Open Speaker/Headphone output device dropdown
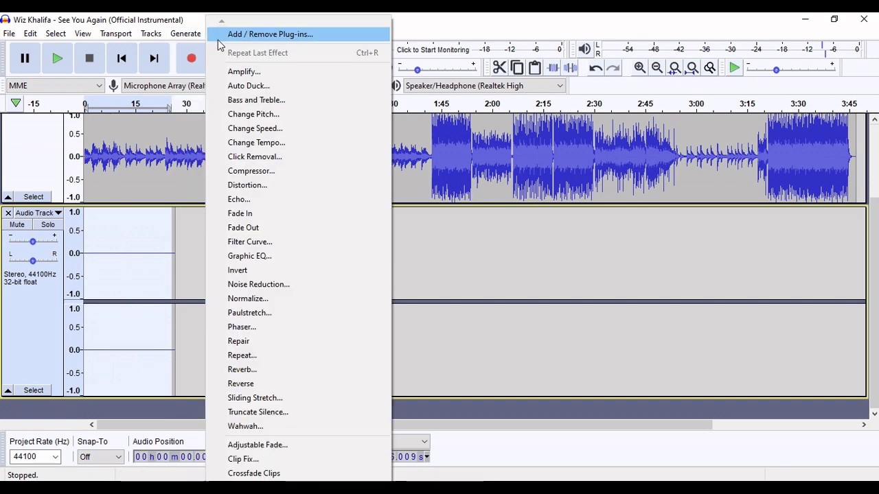879x494 pixels. click(x=484, y=86)
